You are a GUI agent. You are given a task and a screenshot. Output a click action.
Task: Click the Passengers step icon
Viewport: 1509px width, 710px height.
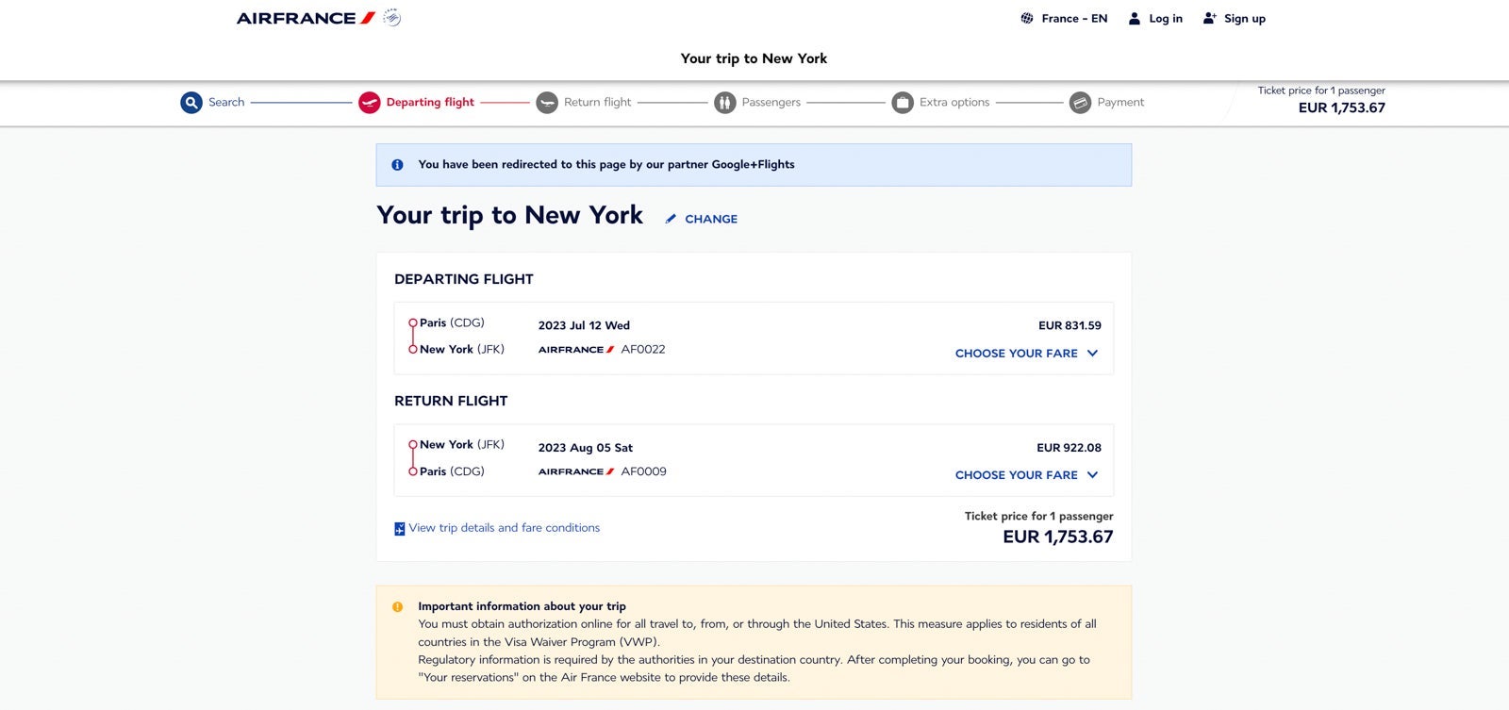[x=724, y=102]
